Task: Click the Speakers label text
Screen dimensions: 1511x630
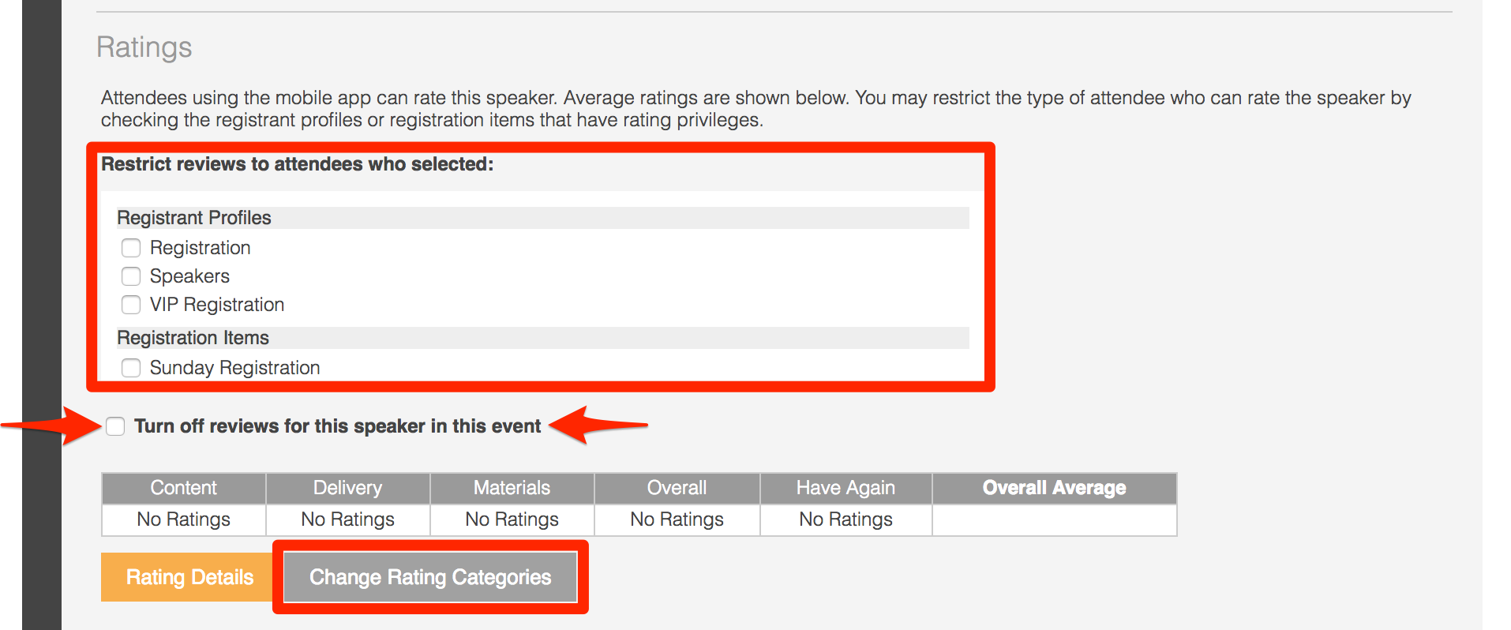Action: point(190,276)
